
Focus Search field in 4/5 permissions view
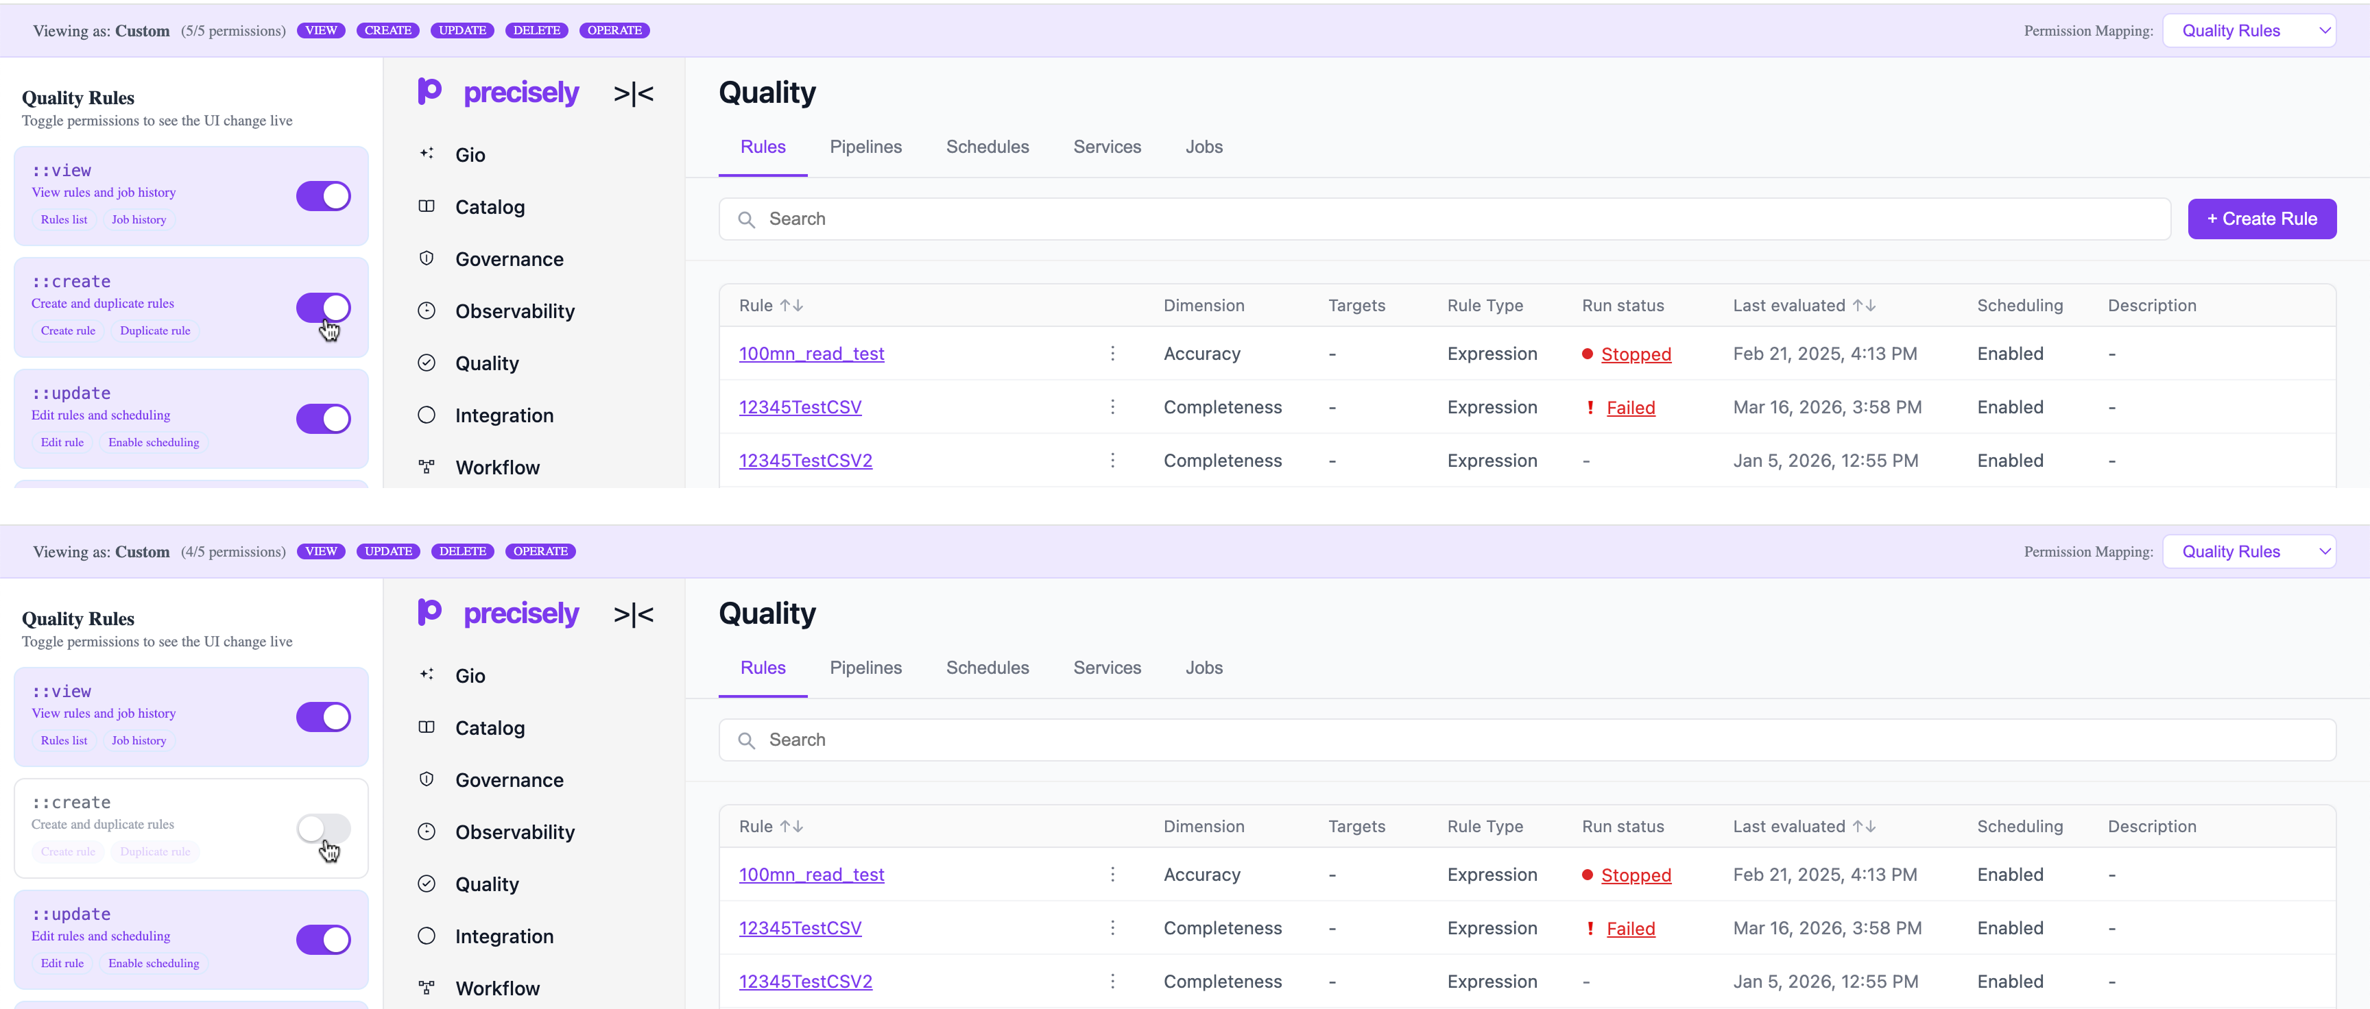1527,740
